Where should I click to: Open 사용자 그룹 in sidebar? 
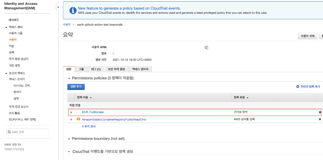click(x=16, y=33)
